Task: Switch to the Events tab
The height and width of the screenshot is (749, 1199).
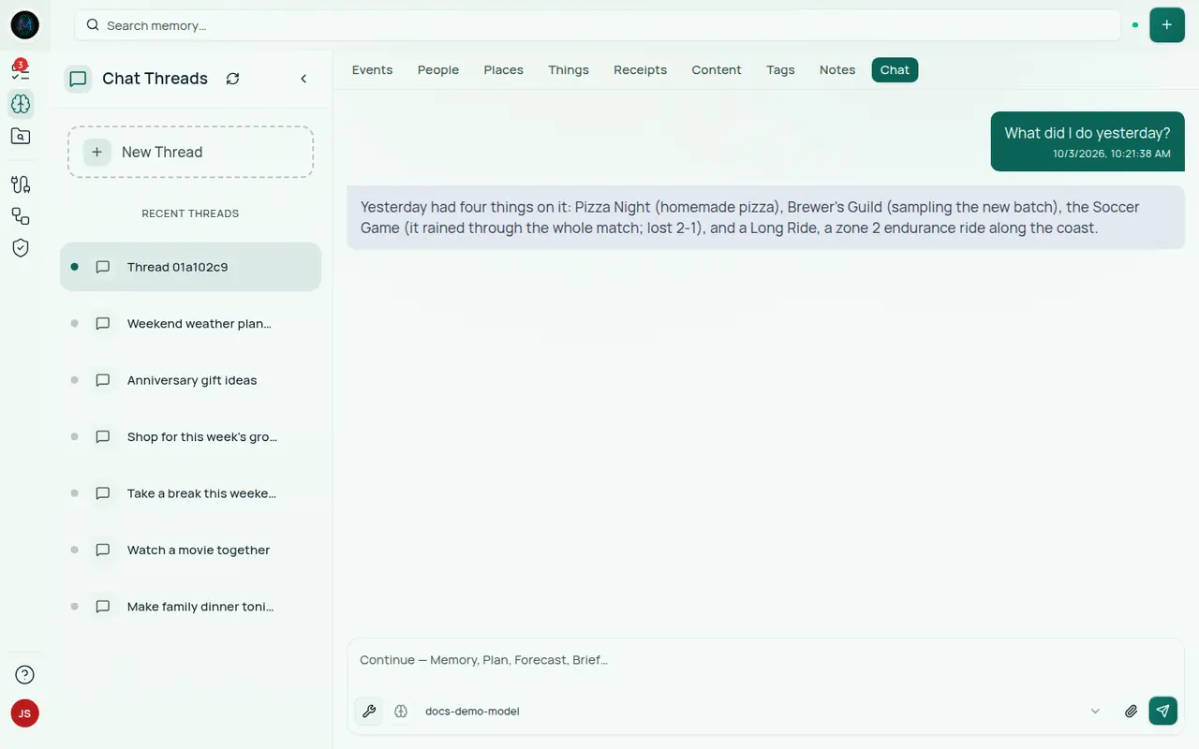Action: [372, 70]
